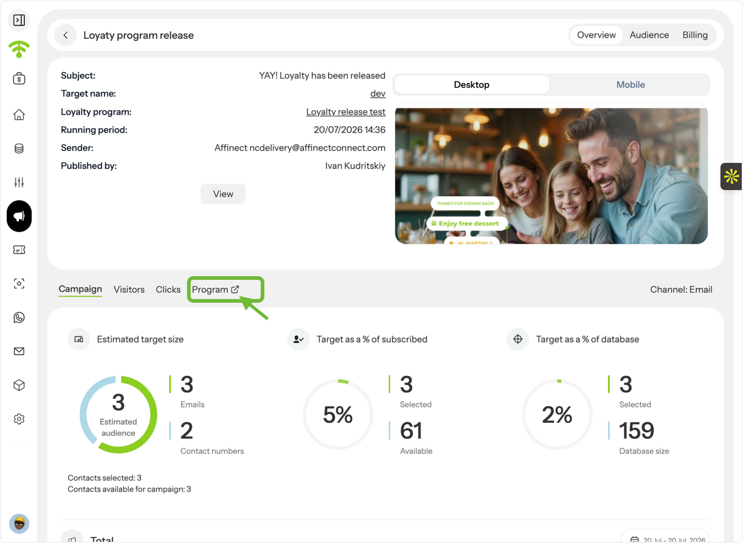Switch to the Audience tab
The height and width of the screenshot is (543, 743).
[x=649, y=35]
